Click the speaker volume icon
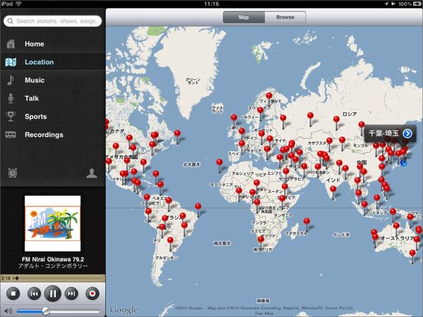 [8, 311]
